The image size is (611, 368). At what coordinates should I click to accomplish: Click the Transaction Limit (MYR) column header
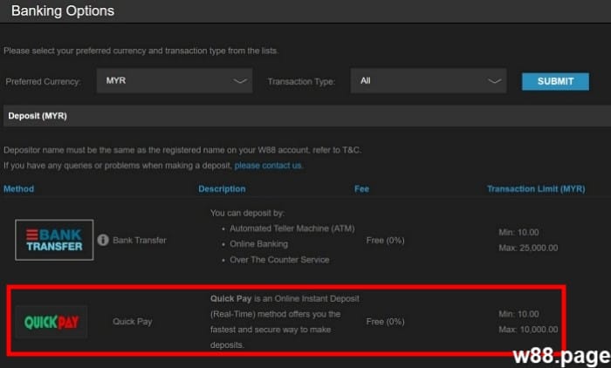click(536, 189)
